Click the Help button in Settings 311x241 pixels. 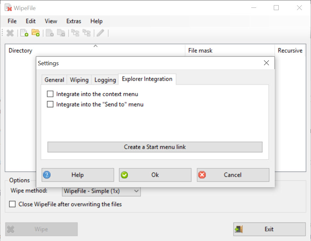(x=78, y=175)
